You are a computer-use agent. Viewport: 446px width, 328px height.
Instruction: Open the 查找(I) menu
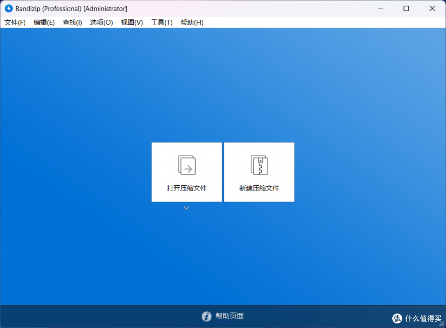coord(72,22)
